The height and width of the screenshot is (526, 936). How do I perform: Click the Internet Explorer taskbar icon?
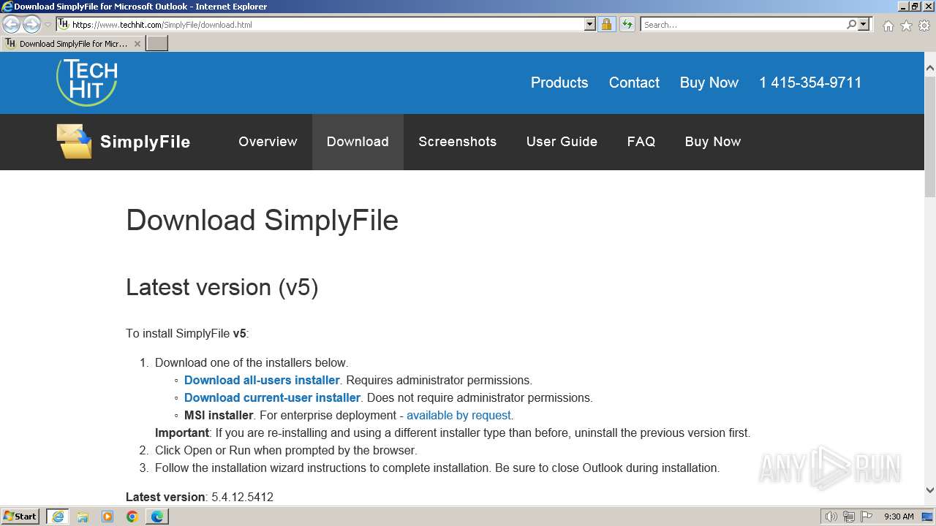pos(58,517)
